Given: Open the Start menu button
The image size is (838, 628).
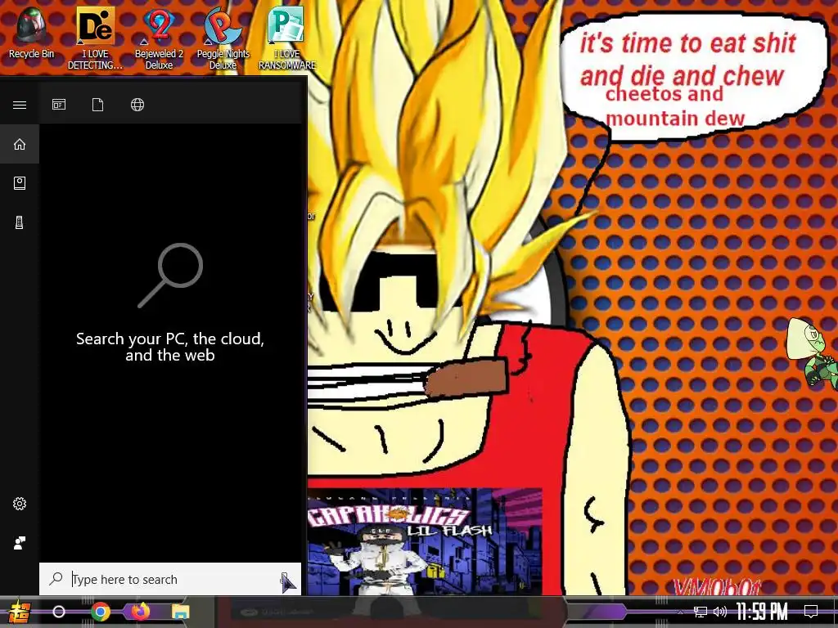Looking at the screenshot, I should coord(19,612).
